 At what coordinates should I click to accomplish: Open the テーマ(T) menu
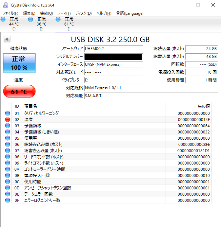(64, 13)
